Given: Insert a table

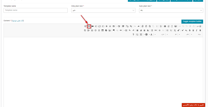Looking at the screenshot, I should 102,30.
